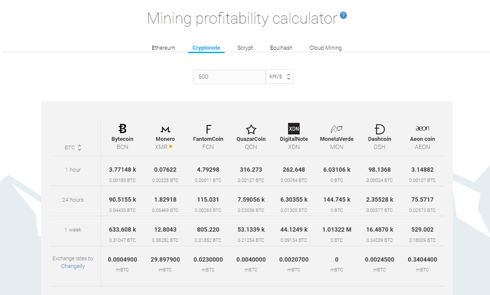490x295 pixels.
Task: Select the DigitalNote XDN logo icon
Action: pos(294,128)
